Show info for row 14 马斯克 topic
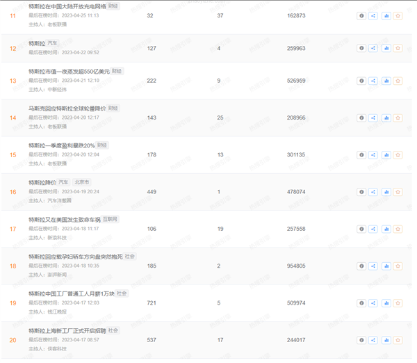This screenshot has width=417, height=363. (361, 118)
